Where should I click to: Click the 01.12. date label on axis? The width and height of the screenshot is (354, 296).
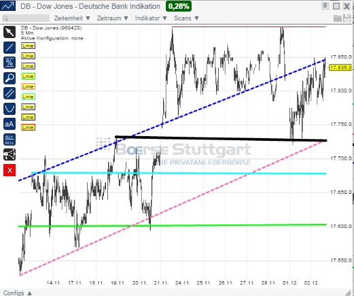tap(290, 283)
